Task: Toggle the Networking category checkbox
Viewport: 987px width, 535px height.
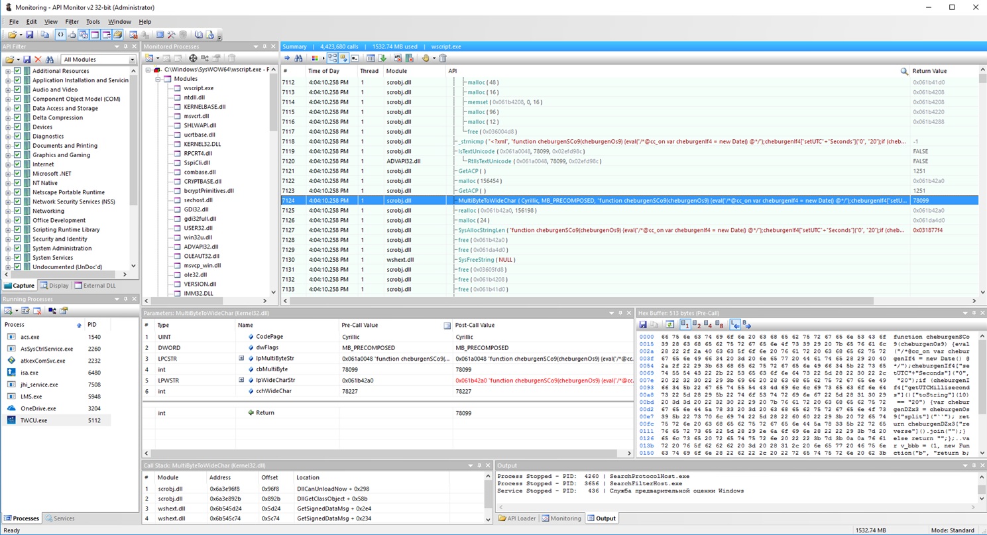Action: coord(18,211)
